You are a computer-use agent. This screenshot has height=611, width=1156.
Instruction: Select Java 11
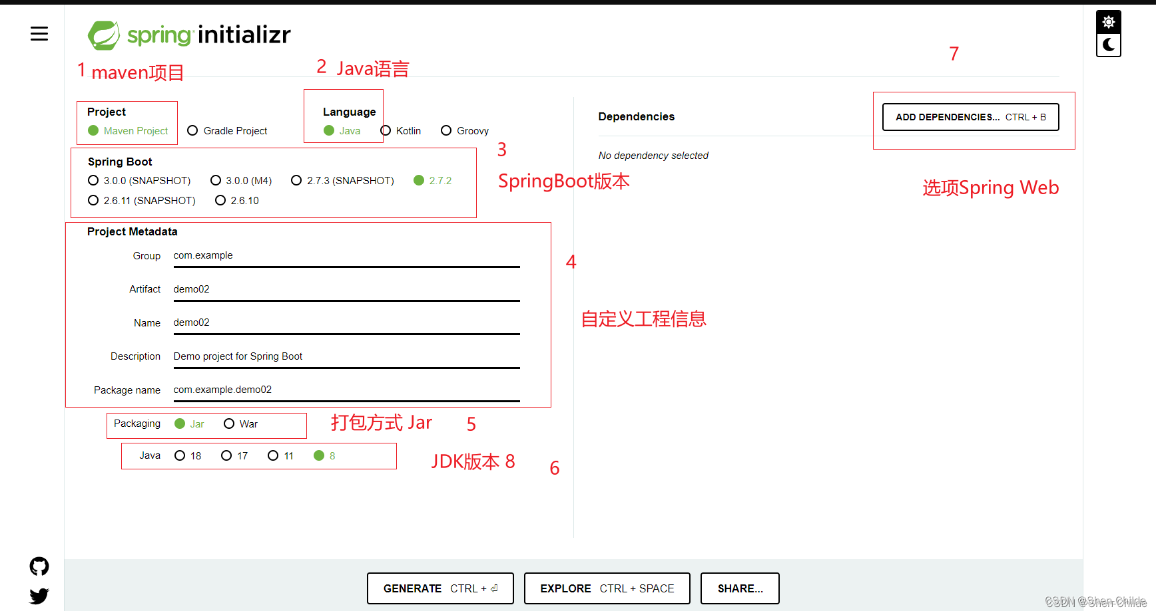(x=273, y=455)
